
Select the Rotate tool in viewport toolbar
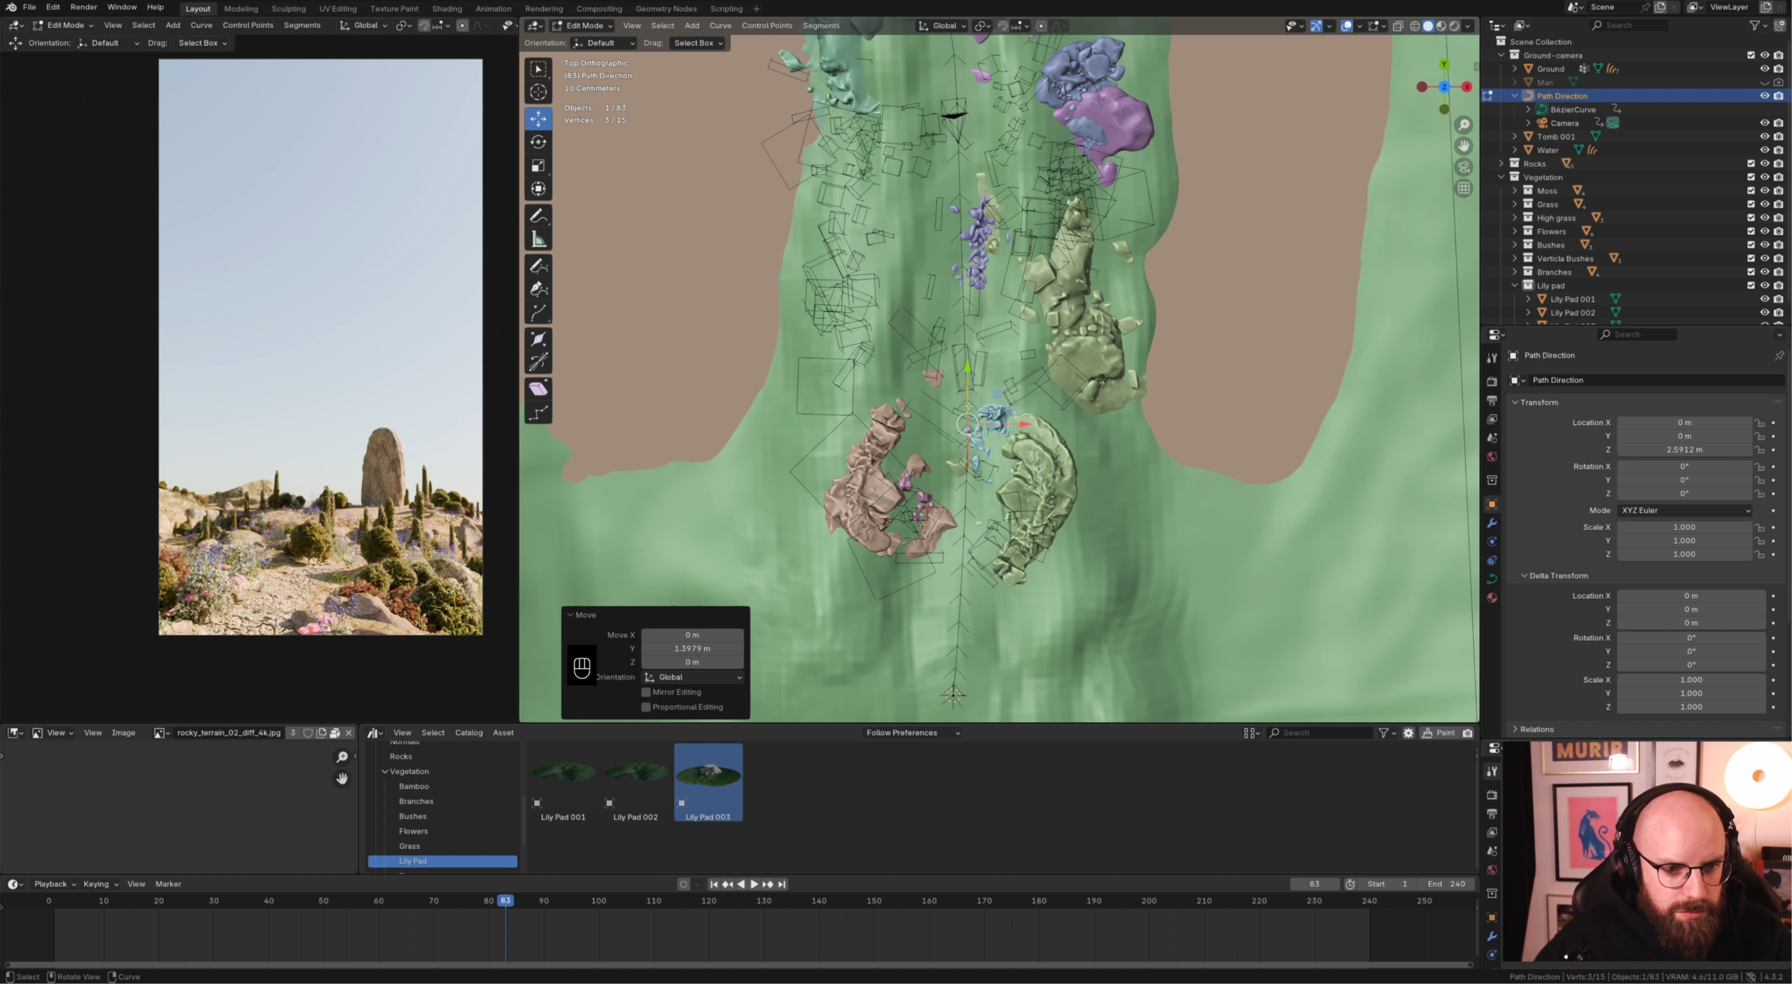pos(538,142)
